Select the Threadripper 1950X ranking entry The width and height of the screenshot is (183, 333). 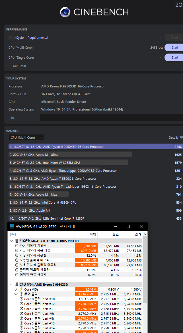coord(96,187)
